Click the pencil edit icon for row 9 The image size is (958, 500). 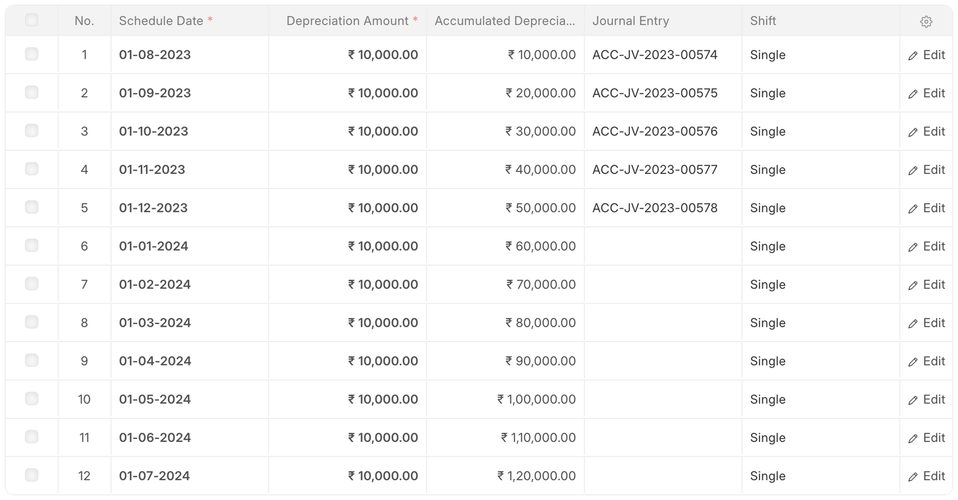[913, 362]
